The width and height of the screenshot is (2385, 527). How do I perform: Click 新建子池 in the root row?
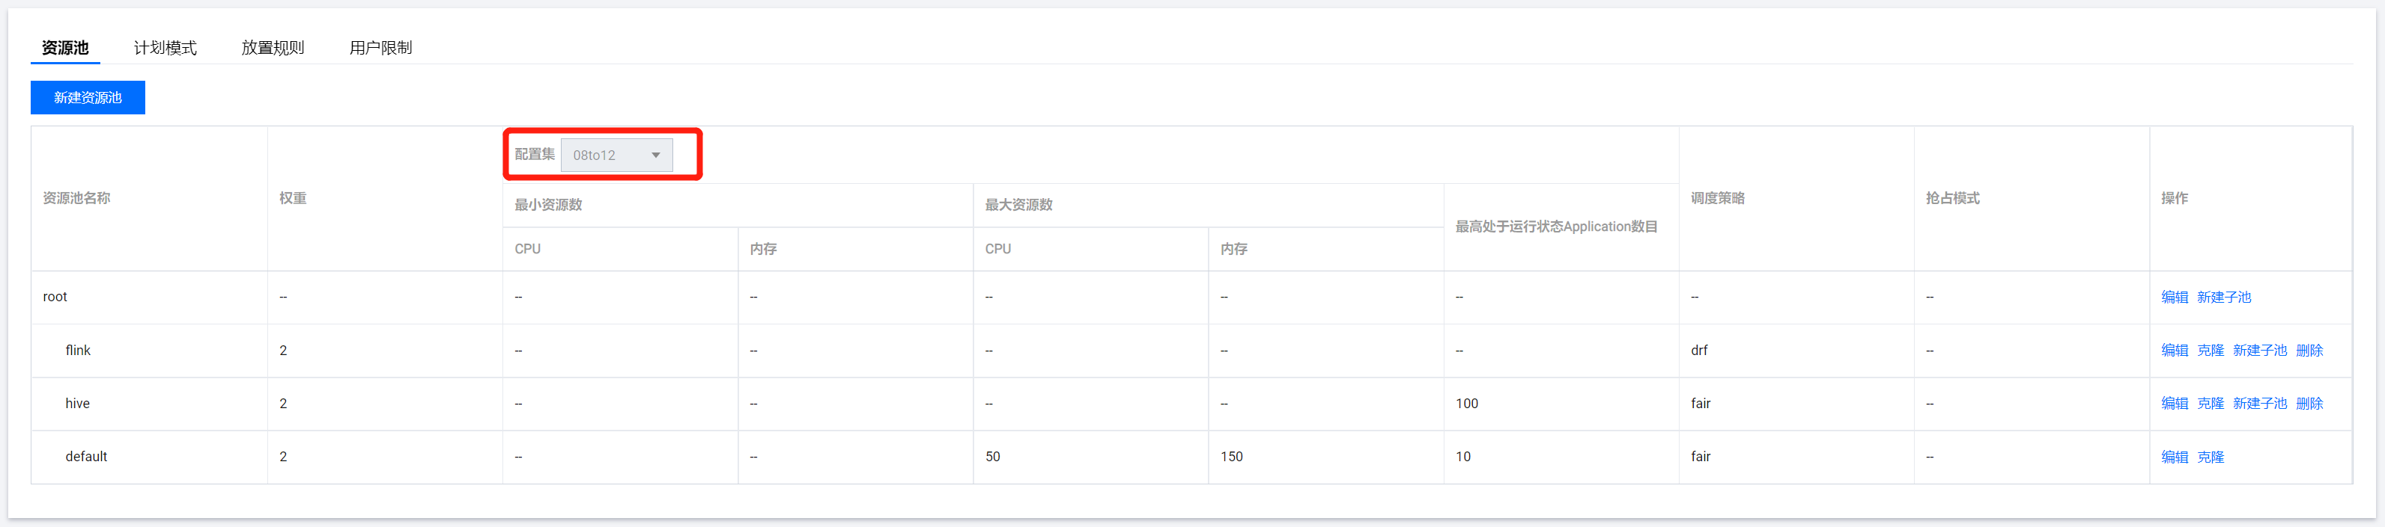tap(2223, 297)
